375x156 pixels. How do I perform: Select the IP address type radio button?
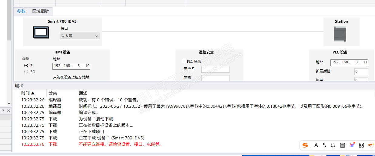[x=26, y=65]
